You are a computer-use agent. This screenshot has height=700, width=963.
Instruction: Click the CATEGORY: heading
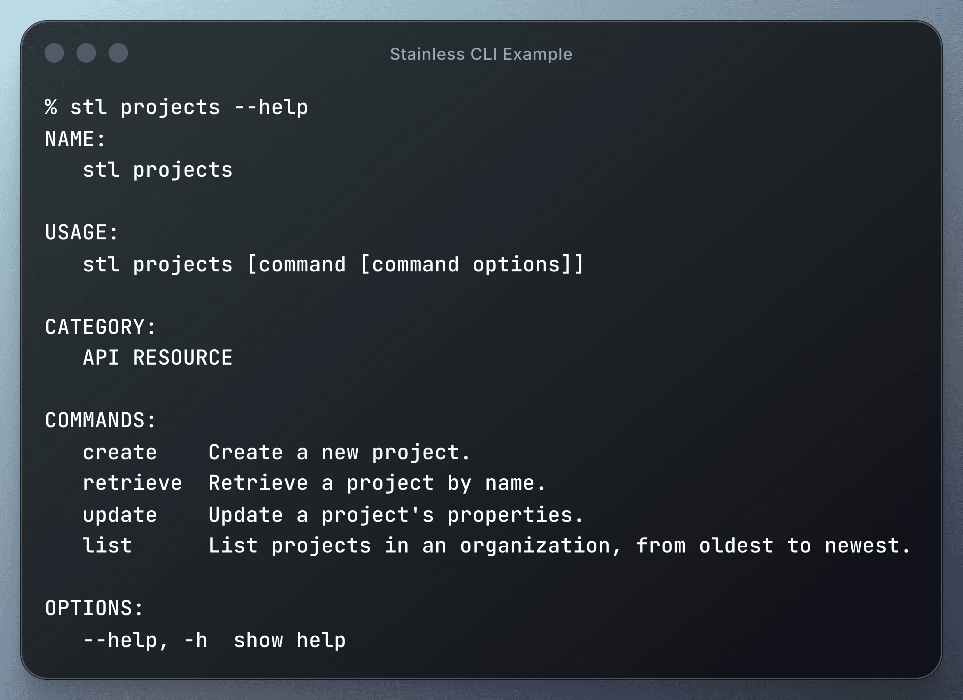[x=101, y=327]
